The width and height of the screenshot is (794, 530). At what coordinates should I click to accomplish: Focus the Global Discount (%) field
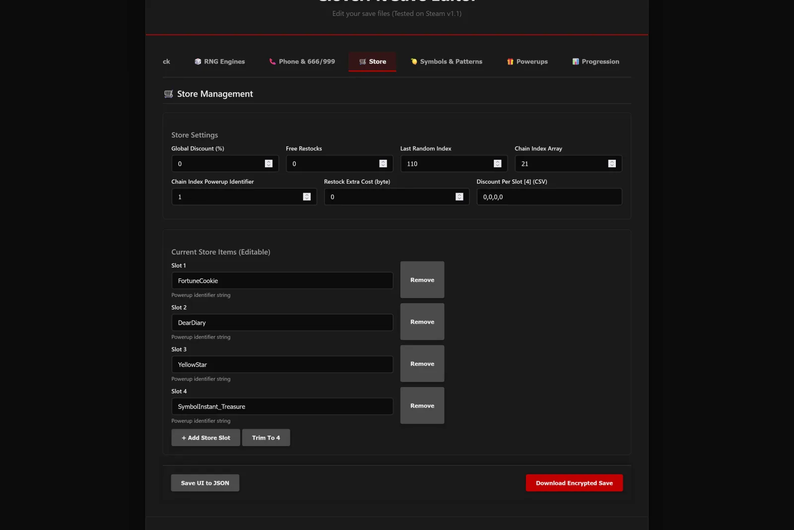[x=225, y=164]
